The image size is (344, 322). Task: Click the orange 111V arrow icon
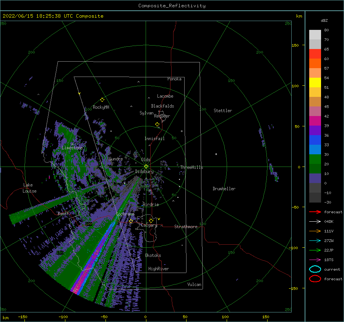(x=315, y=231)
